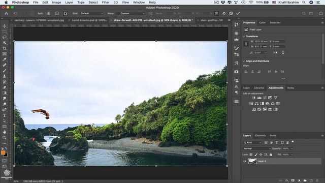
Task: Open the Warp dropdown set to Custom
Action: [132, 14]
